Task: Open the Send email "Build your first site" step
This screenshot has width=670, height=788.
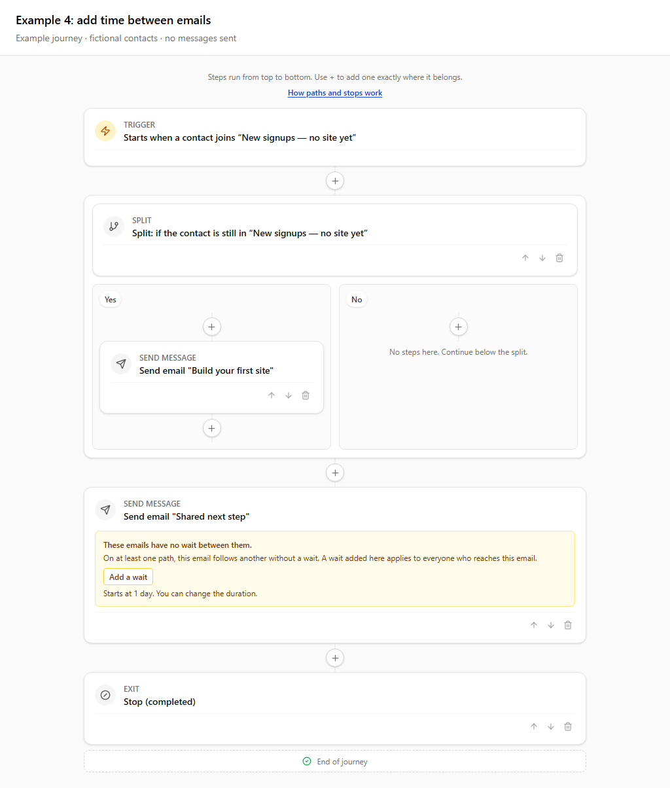Action: click(206, 370)
